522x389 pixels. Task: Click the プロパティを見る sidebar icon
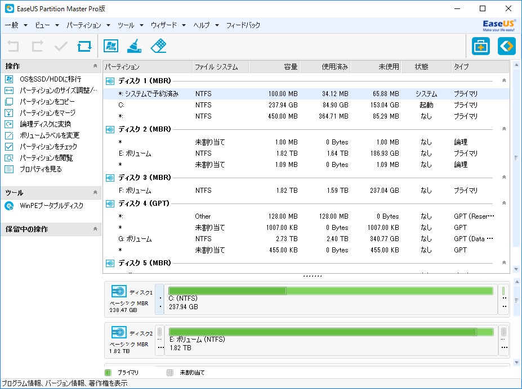tap(9, 169)
